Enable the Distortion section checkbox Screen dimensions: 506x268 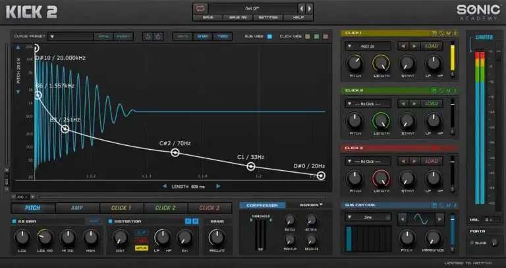[110, 221]
